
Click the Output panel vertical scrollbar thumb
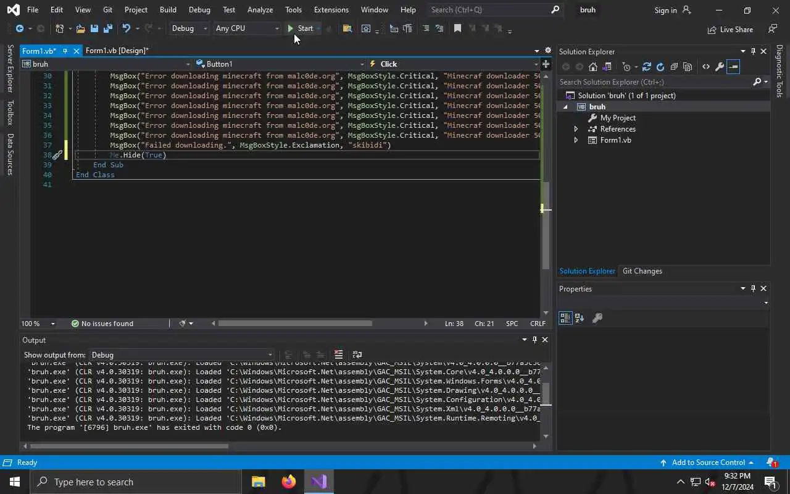[545, 393]
